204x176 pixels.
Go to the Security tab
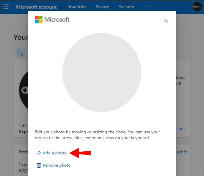click(126, 7)
